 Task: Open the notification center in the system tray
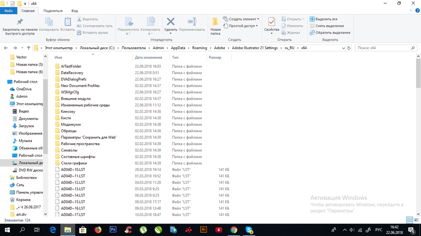[x=411, y=230]
